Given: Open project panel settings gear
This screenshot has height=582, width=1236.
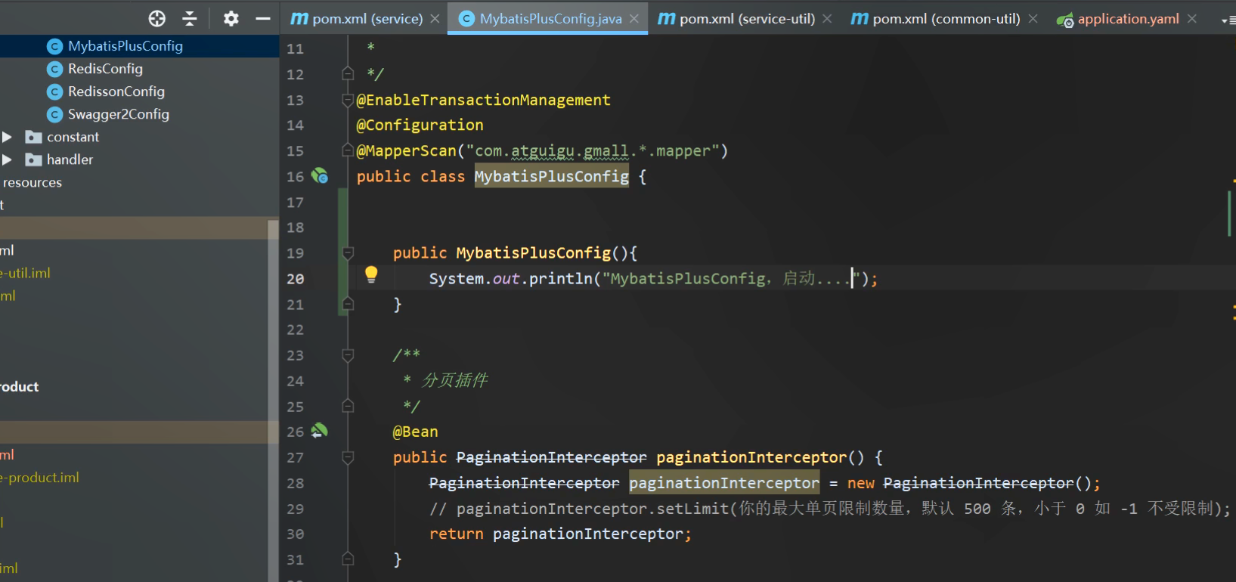Looking at the screenshot, I should 231,19.
